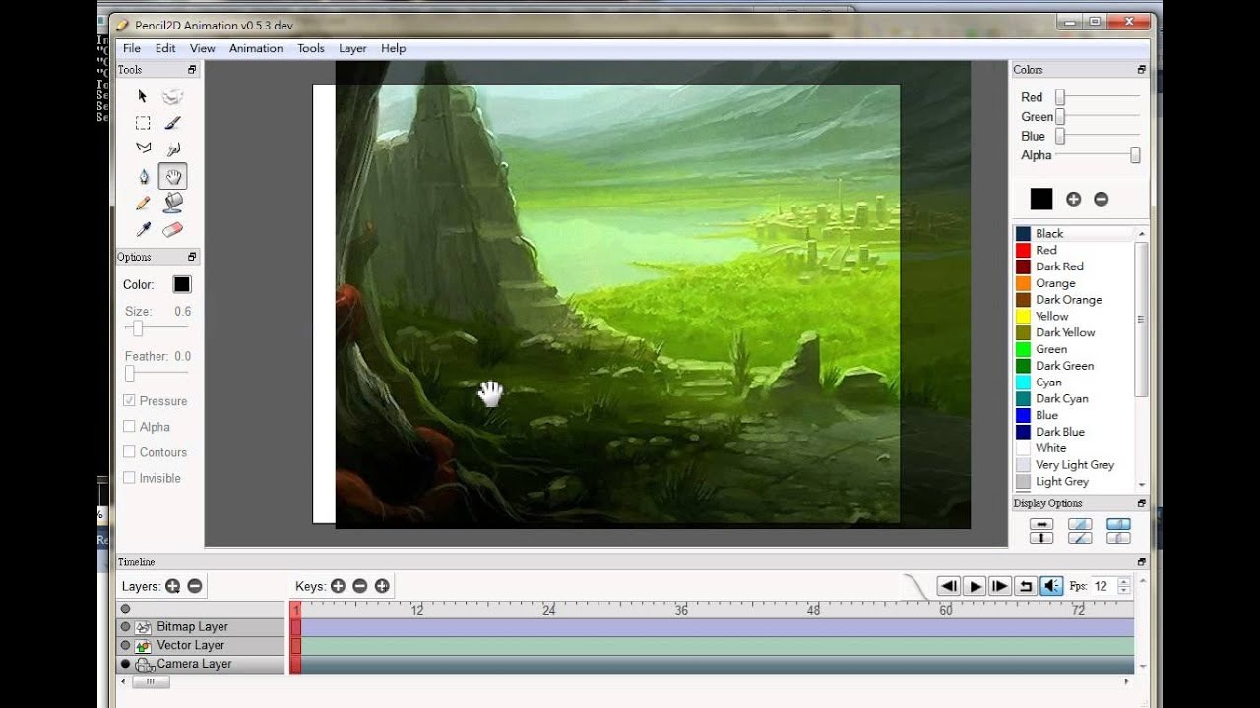The width and height of the screenshot is (1260, 708).
Task: Mute sound using the speaker toggle
Action: (x=1050, y=585)
